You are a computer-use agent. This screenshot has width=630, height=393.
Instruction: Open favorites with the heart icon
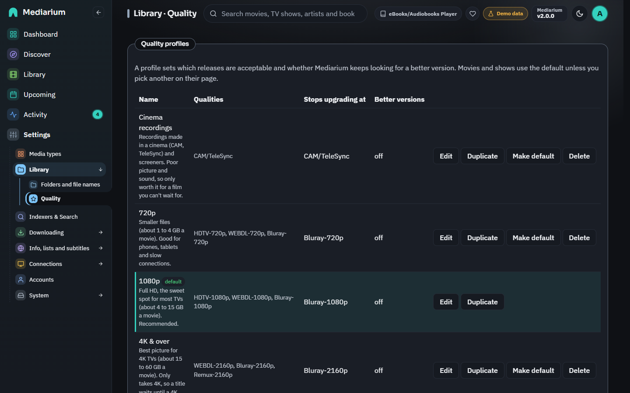pos(472,14)
